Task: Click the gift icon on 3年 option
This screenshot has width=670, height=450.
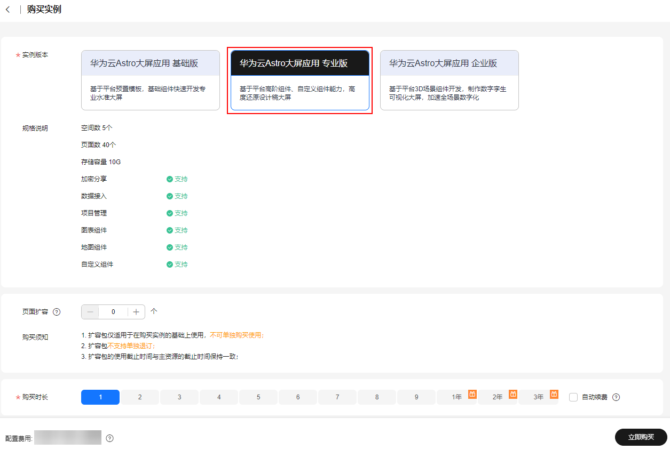Action: (554, 394)
